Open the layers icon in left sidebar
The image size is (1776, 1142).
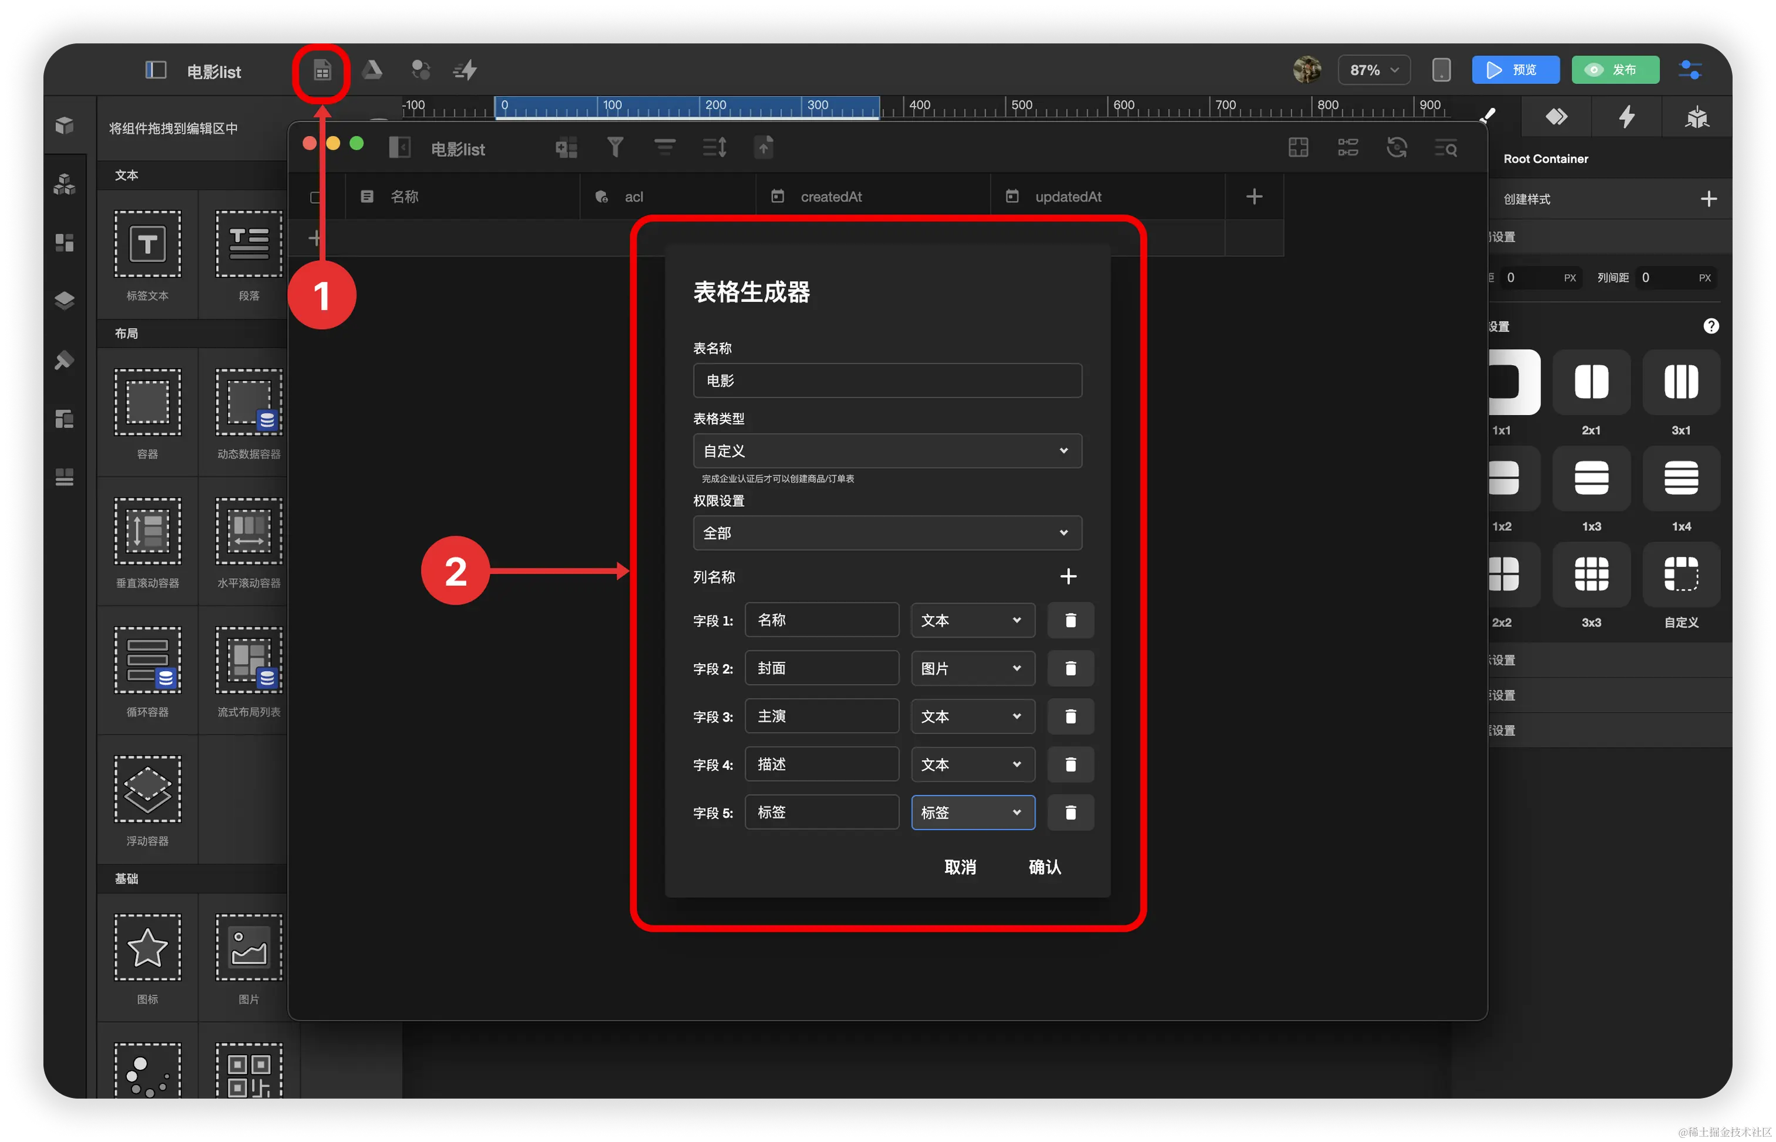coord(65,301)
